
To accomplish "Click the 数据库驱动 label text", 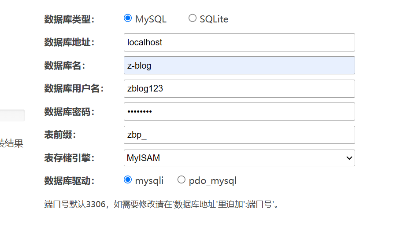I will (x=69, y=181).
